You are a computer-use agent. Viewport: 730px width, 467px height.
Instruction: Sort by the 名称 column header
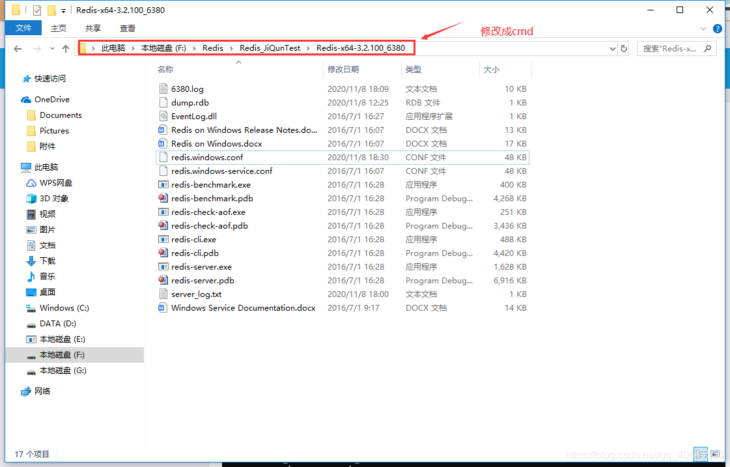(165, 70)
